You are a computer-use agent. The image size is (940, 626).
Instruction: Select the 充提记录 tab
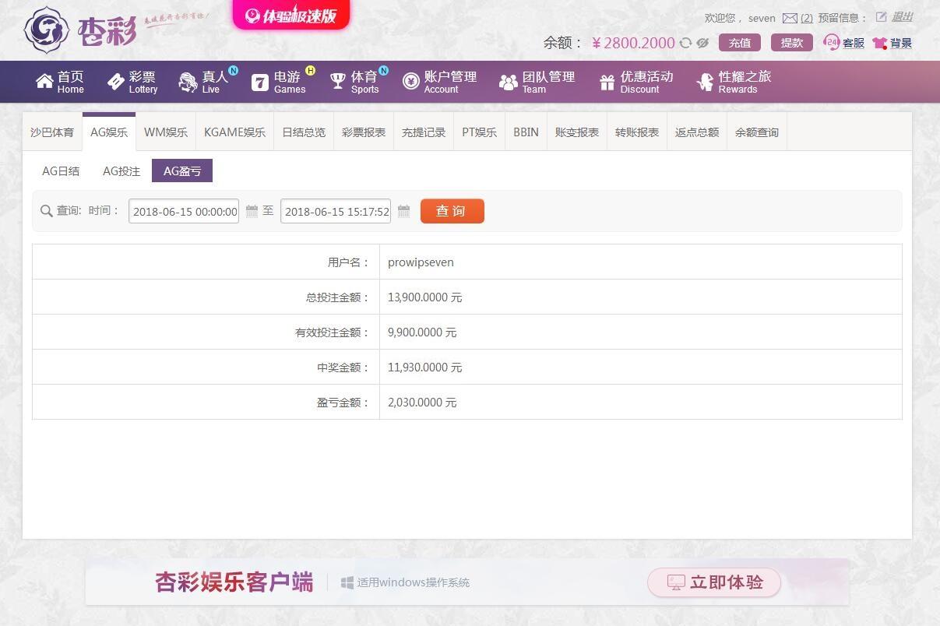tap(424, 132)
